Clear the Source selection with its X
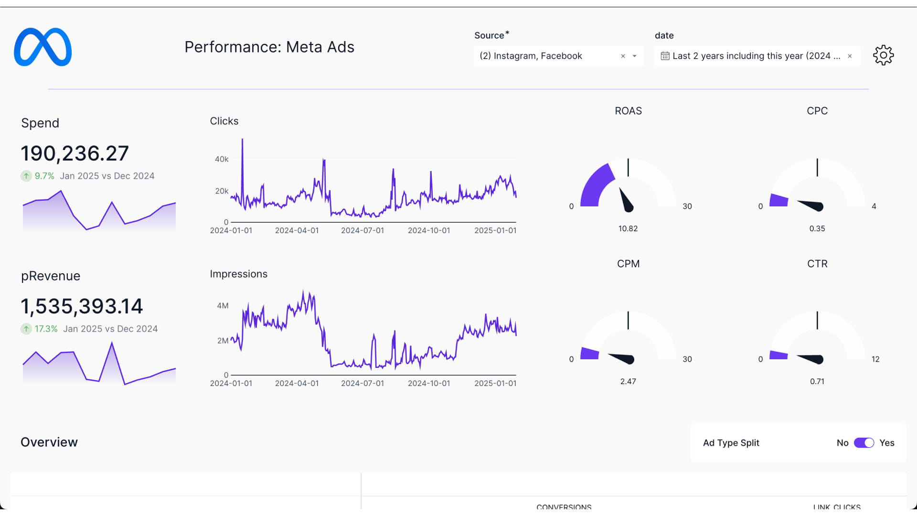The image size is (917, 516). (623, 56)
